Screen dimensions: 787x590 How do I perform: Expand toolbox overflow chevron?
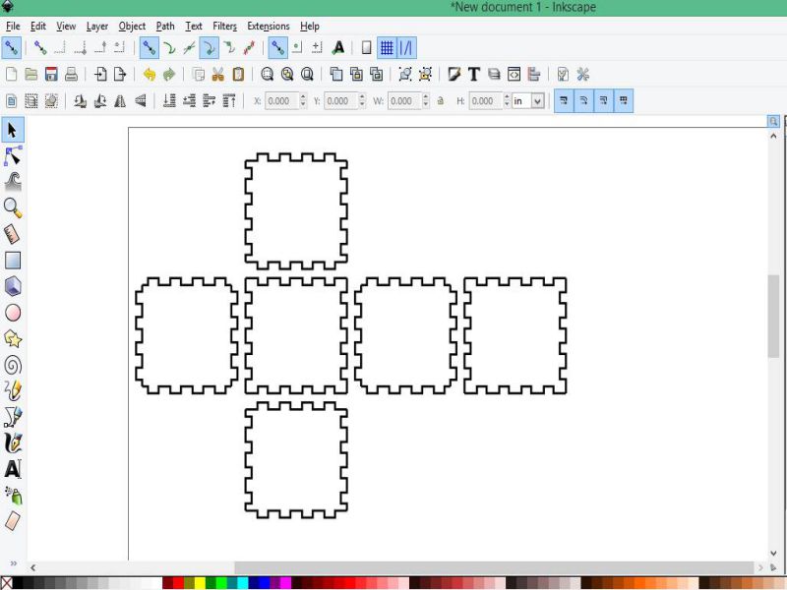[13, 563]
